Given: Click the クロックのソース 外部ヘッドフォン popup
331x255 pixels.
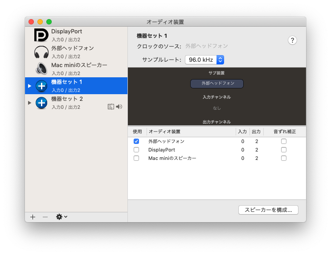Looking at the screenshot, I should coord(207,46).
